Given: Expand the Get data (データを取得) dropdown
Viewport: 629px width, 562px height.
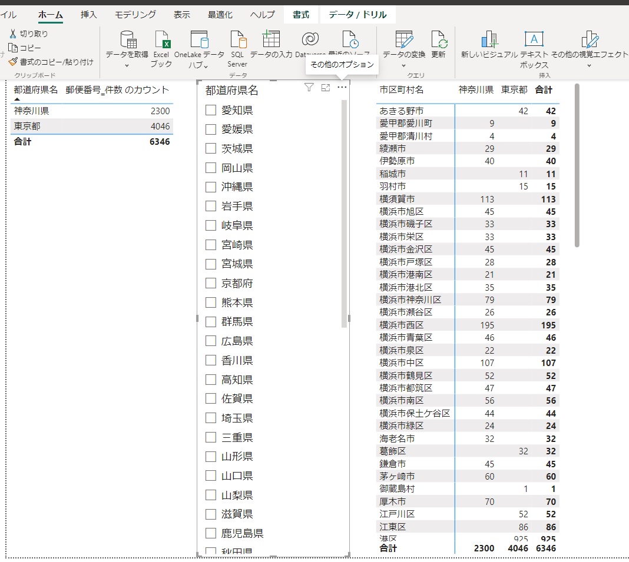Looking at the screenshot, I should 127,65.
